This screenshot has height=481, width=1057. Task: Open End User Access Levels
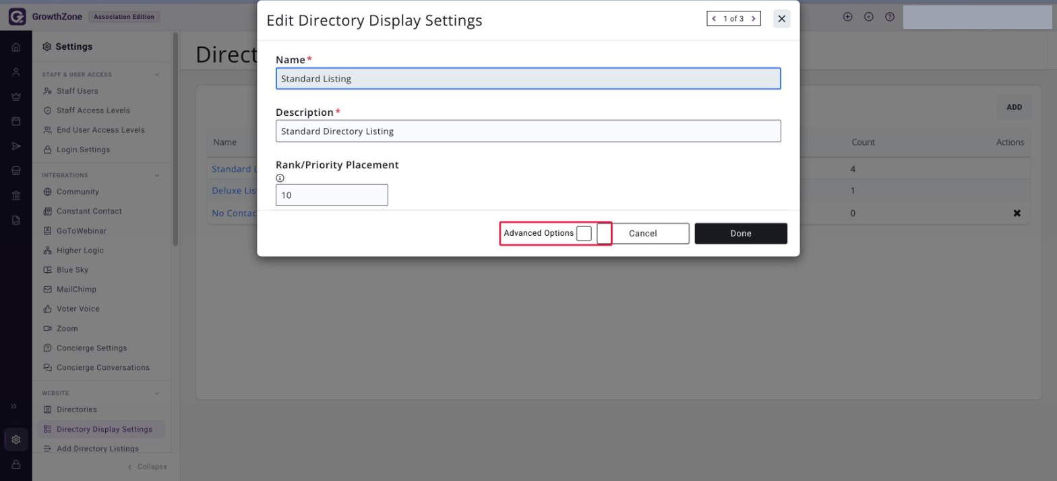(x=100, y=130)
